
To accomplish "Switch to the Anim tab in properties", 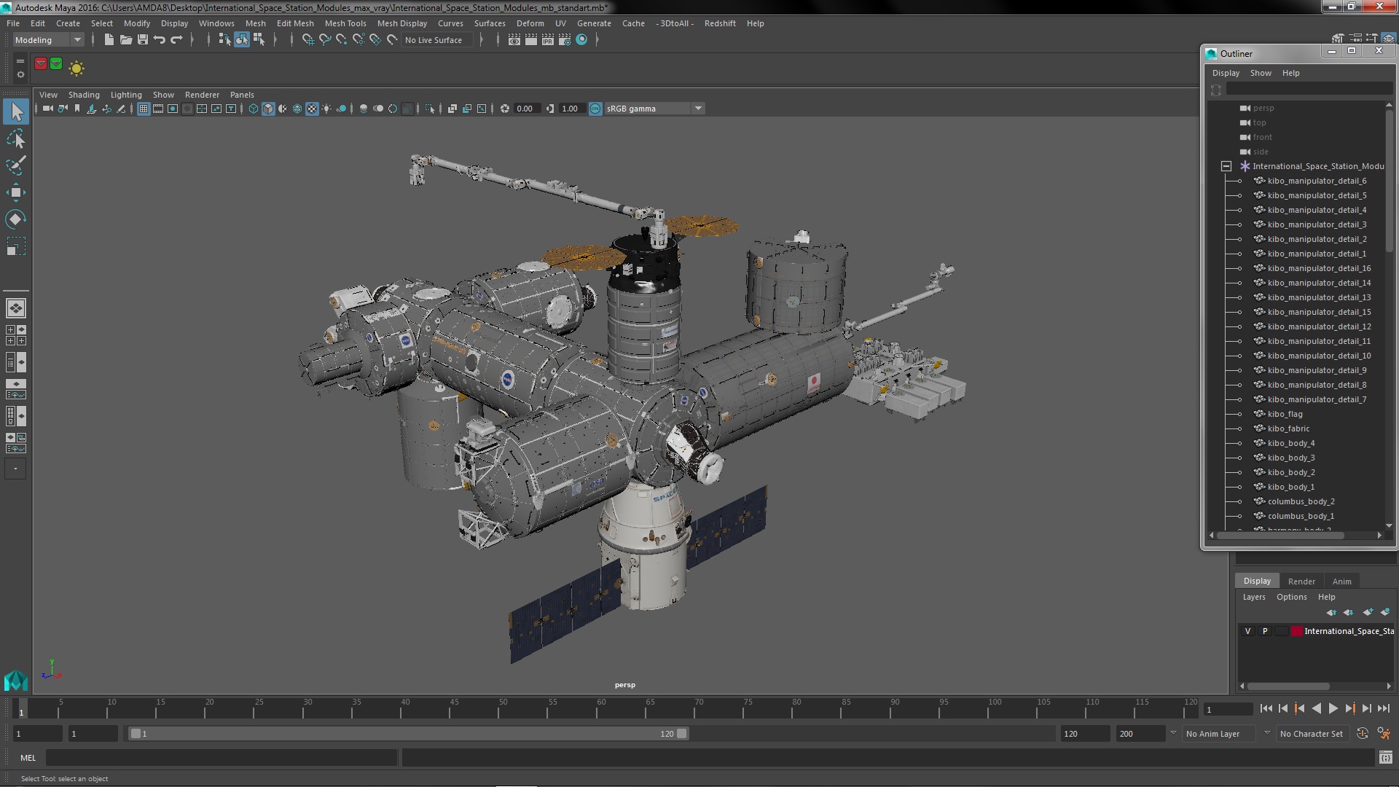I will (1341, 580).
